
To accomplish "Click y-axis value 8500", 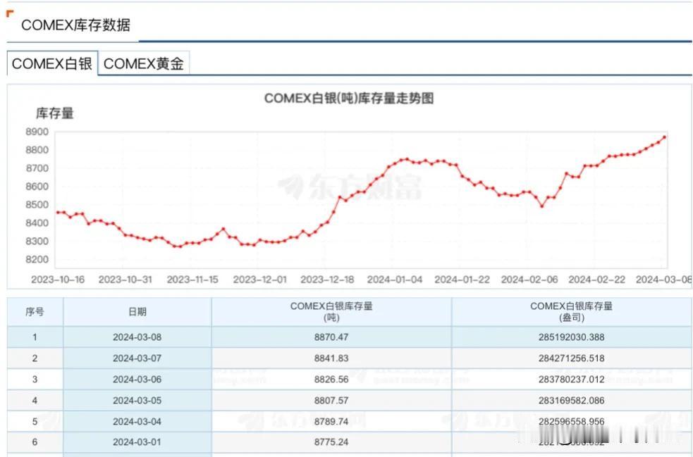I will pos(37,205).
